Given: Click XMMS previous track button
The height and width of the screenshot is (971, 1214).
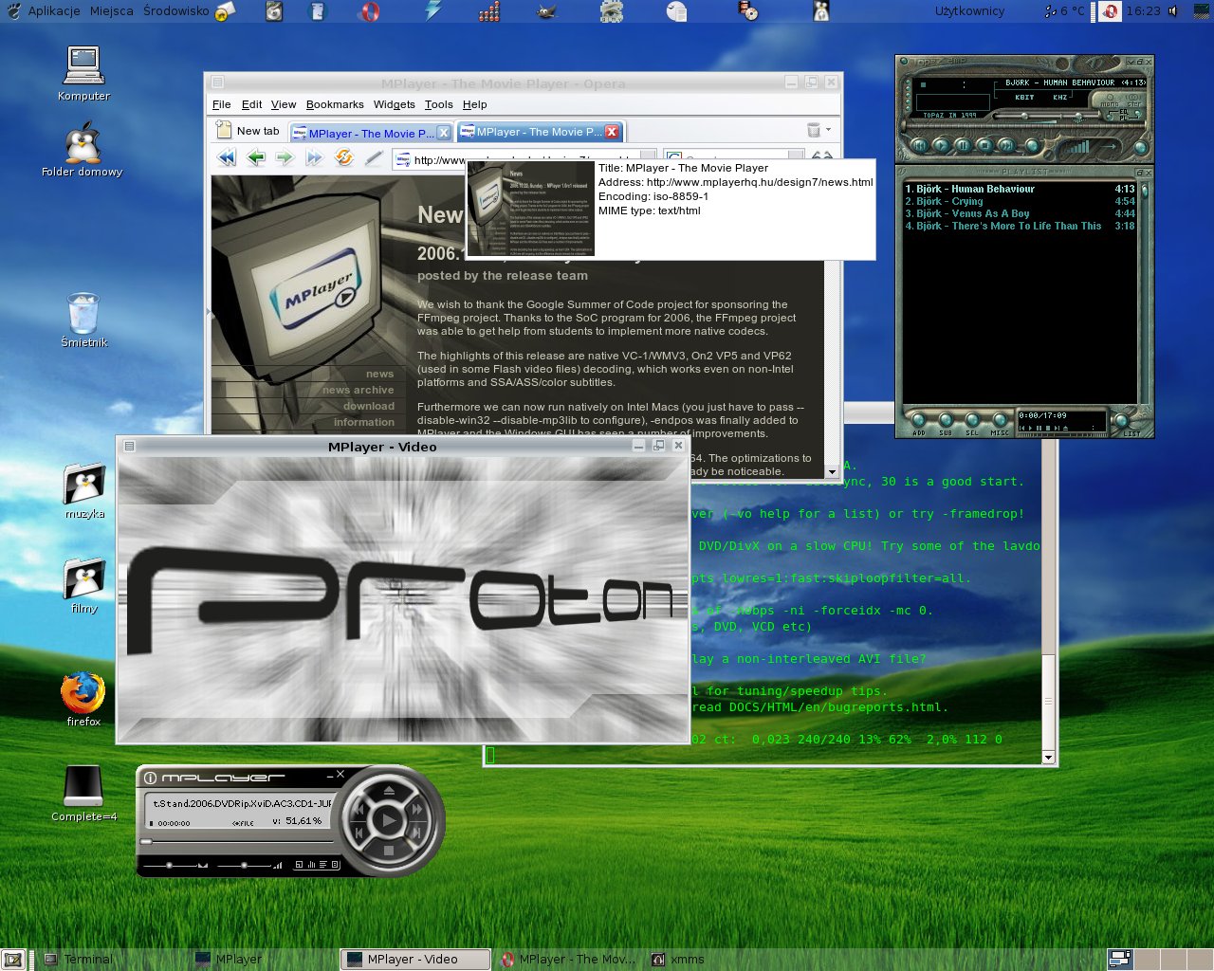Looking at the screenshot, I should tap(920, 146).
